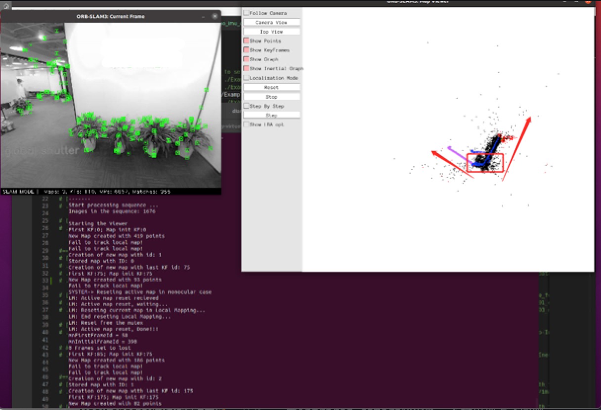Toggle the Show Keyframes checkbox

click(x=246, y=50)
